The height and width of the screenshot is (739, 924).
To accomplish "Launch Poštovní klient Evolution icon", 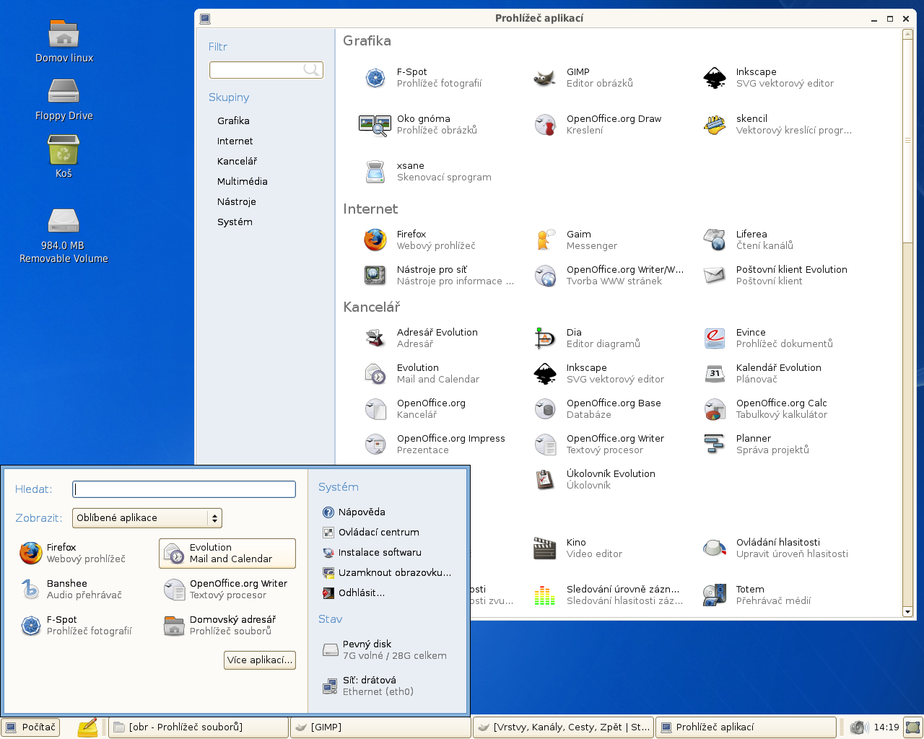I will click(x=715, y=275).
